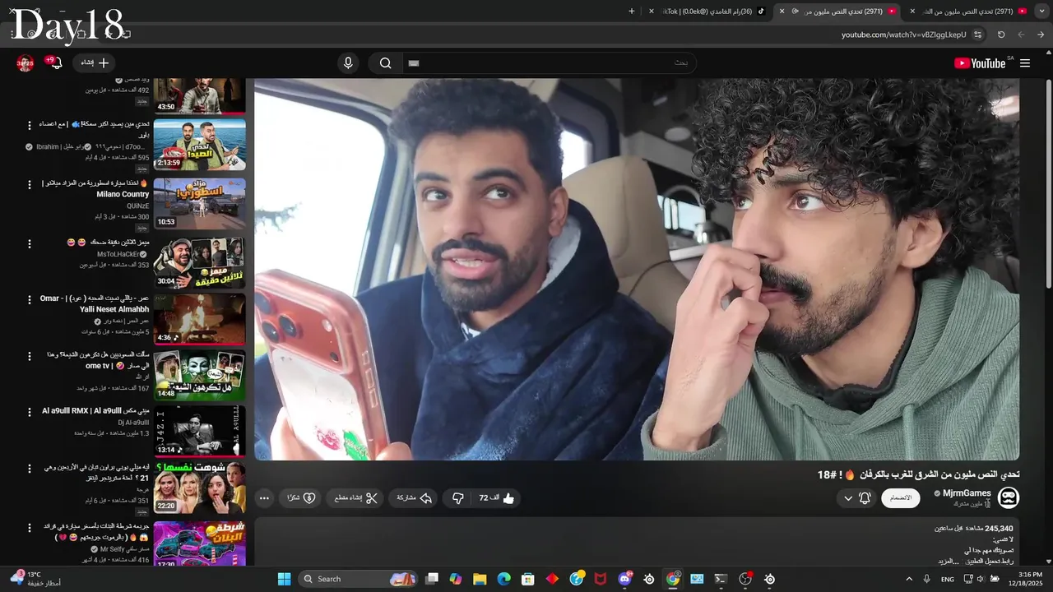This screenshot has height=592, width=1053.
Task: Open Microsoft Store from the taskbar
Action: point(528,579)
